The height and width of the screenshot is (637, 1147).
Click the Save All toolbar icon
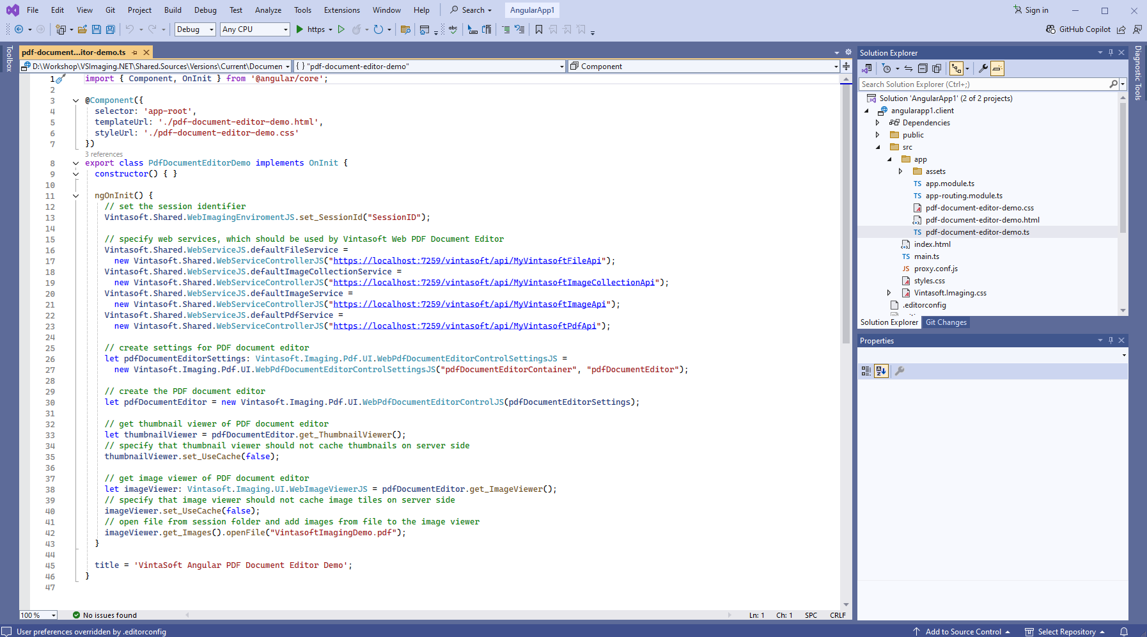pos(110,29)
